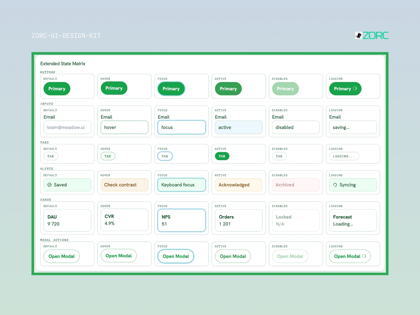The image size is (420, 315).
Task: Click the INPUTS section label
Action: click(x=47, y=104)
